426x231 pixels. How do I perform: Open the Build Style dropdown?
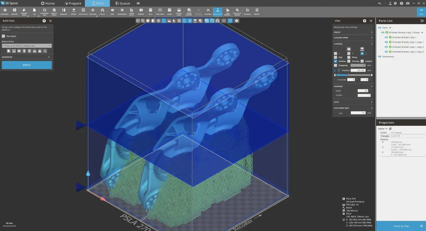point(27,46)
